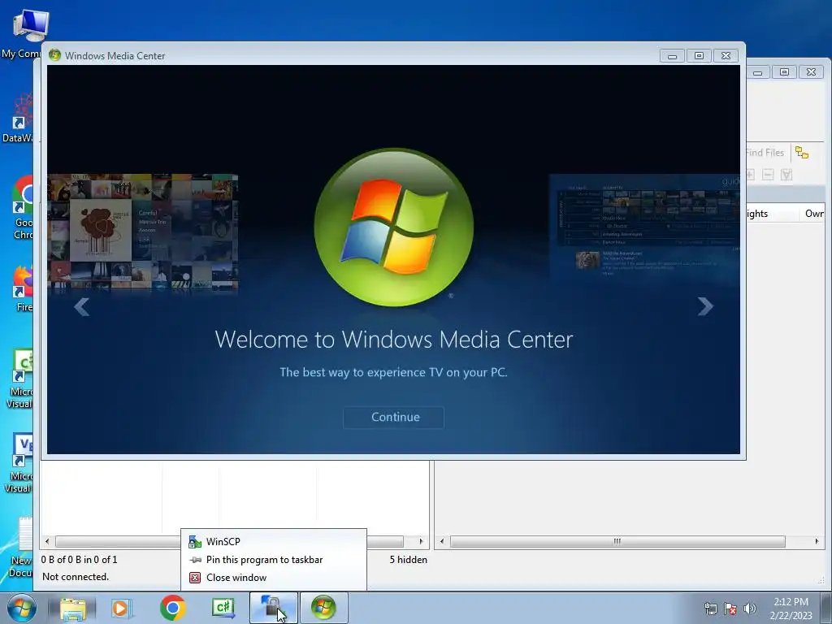Open WinSCP from the jump list
832x624 pixels.
(273, 542)
